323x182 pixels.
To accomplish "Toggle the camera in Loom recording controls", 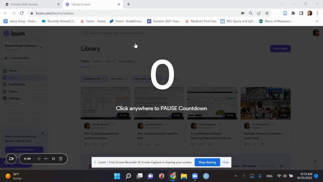I will [11, 159].
